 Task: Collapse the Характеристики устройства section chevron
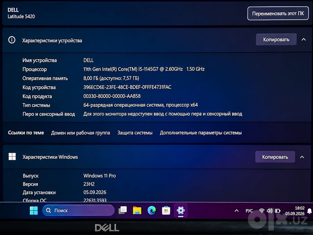[304, 40]
